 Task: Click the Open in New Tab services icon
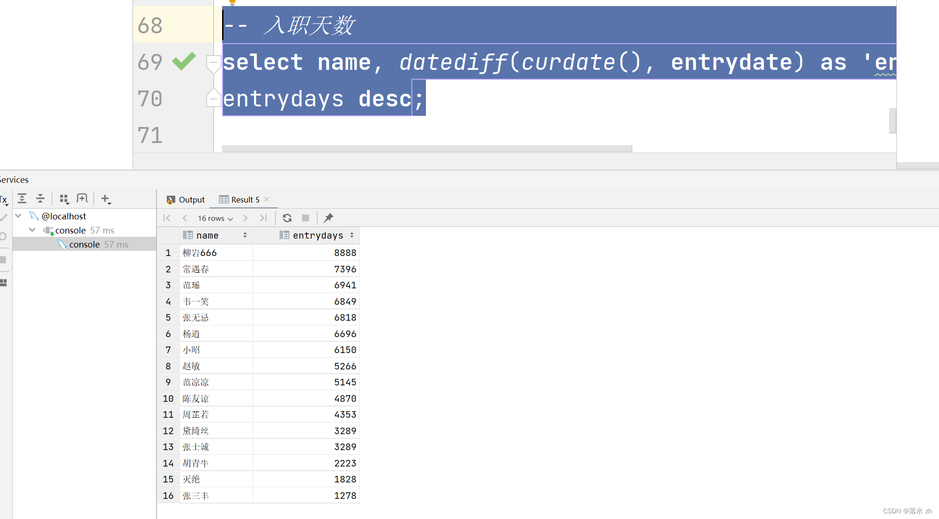coord(82,199)
